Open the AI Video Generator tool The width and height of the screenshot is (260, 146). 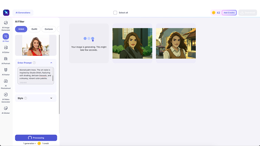coord(6,98)
